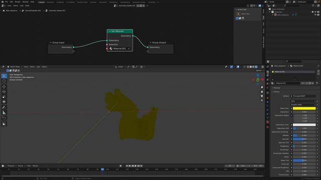The image size is (321, 180).
Task: Click the yellow Base Color swatch
Action: coord(304,108)
